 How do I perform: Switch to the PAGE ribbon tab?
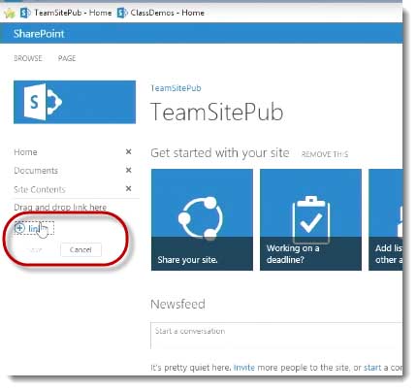click(67, 58)
